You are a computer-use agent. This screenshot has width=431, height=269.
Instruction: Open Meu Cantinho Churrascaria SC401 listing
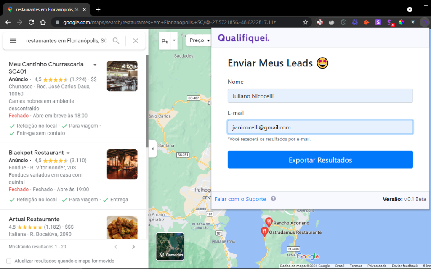46,68
